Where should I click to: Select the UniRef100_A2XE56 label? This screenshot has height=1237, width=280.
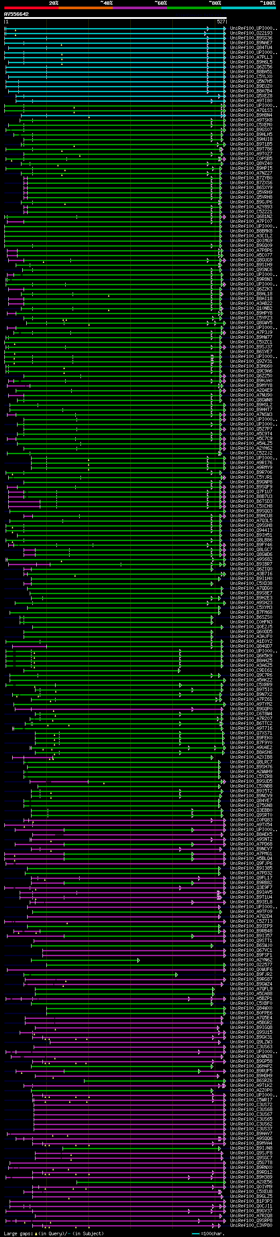[251, 1182]
